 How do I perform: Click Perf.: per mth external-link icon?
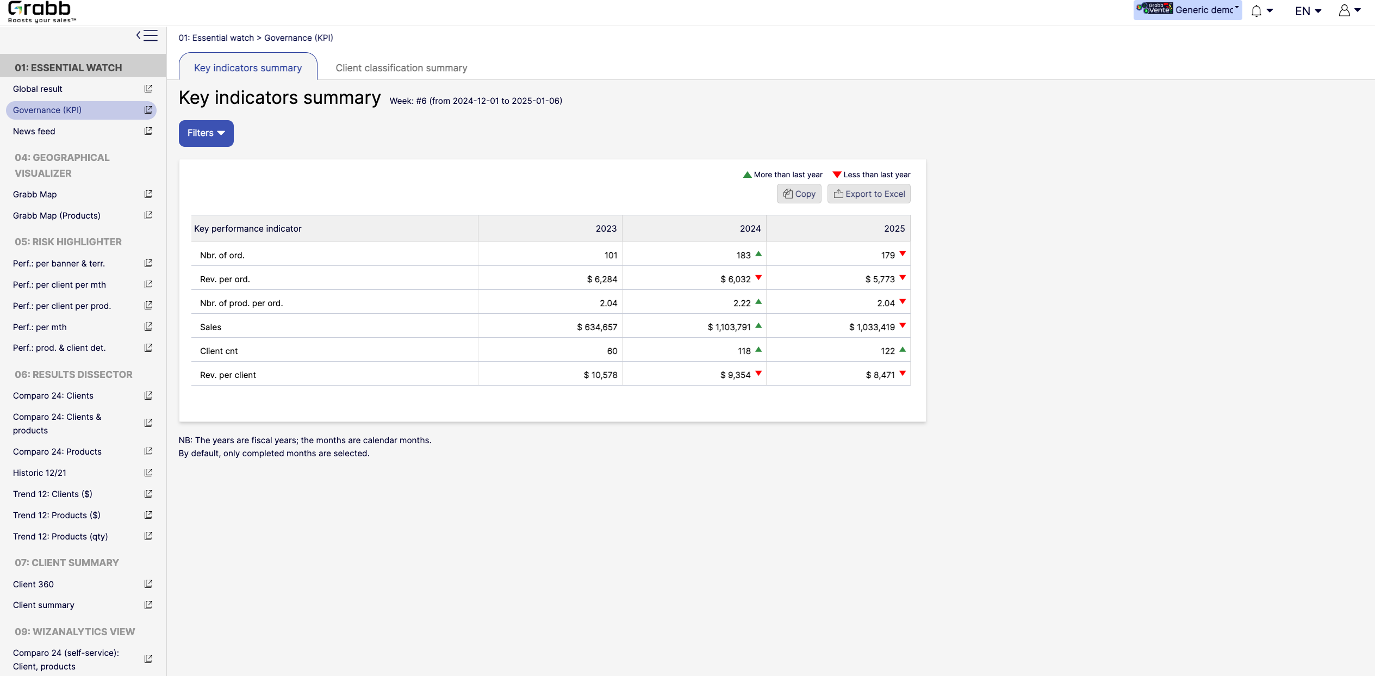[x=148, y=327]
